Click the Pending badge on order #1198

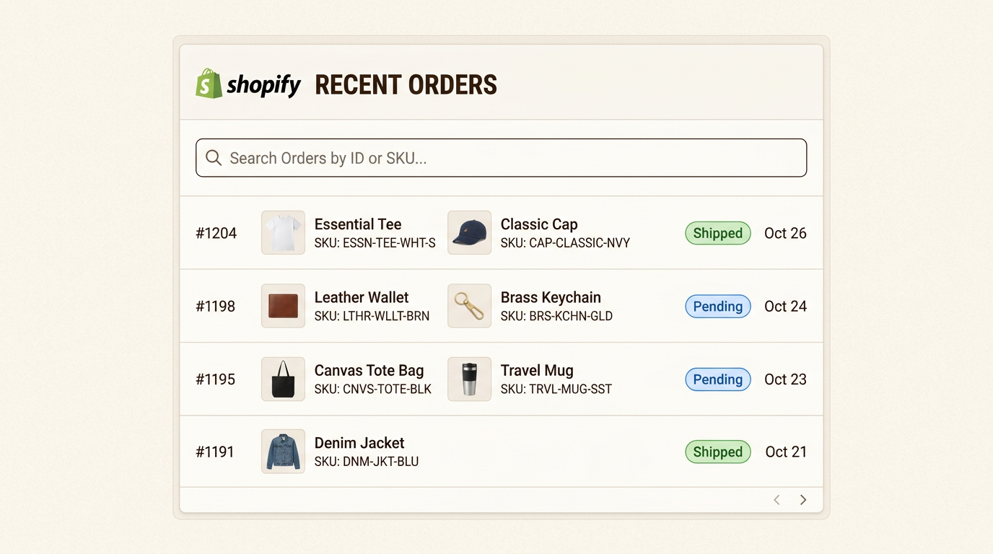[717, 306]
